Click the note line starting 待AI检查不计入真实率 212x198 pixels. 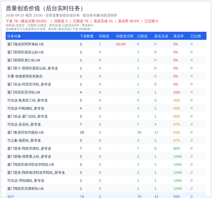coord(48,29)
